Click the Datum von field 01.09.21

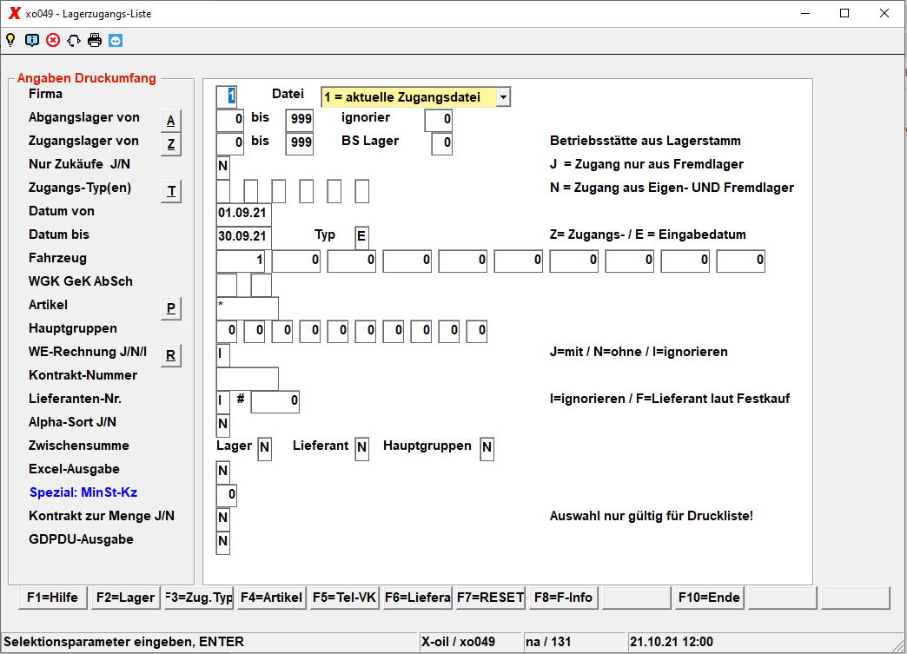243,214
